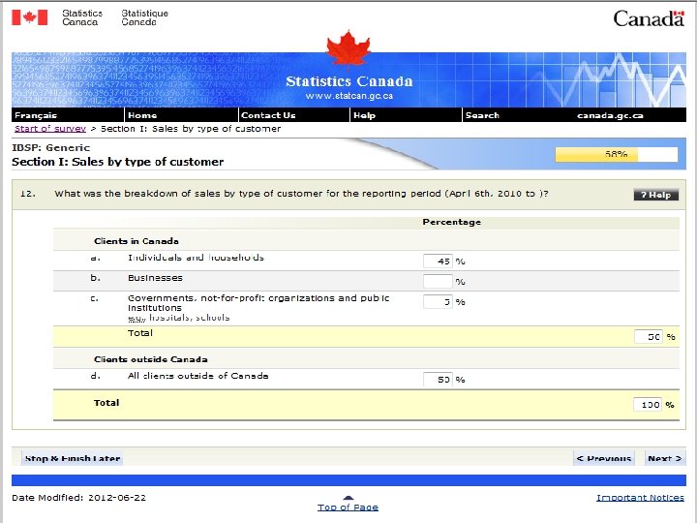The width and height of the screenshot is (697, 523).
Task: Click the Top of Page arrow icon
Action: point(348,498)
